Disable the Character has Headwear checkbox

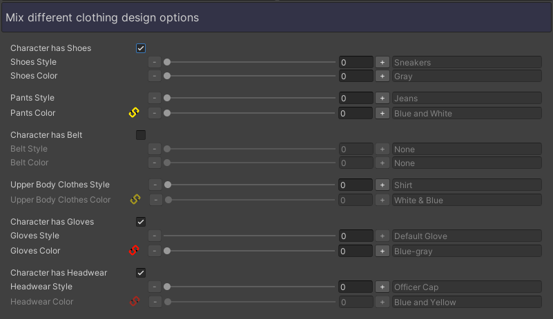coord(141,273)
